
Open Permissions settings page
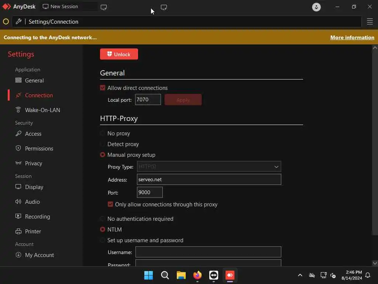(x=39, y=149)
